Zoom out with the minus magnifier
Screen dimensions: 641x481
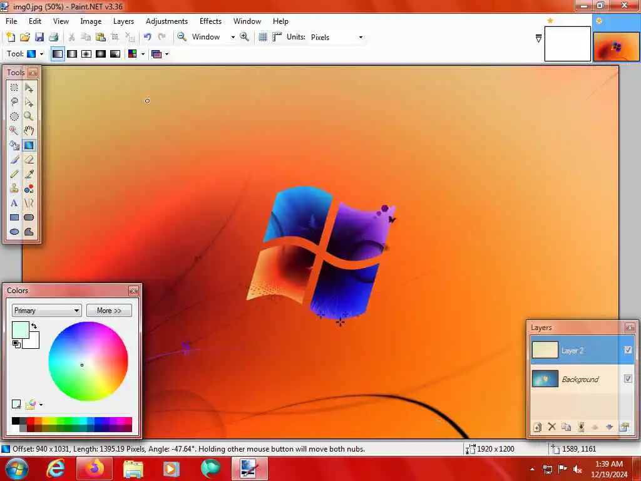click(182, 37)
